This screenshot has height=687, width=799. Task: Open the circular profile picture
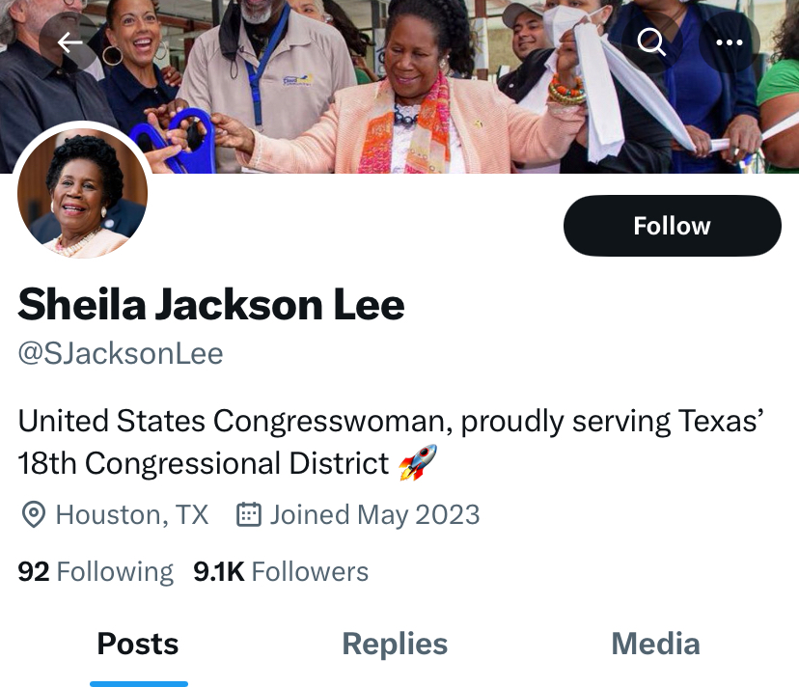[82, 193]
